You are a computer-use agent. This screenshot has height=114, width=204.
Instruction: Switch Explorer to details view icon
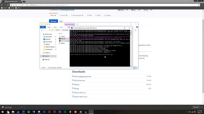[x=134, y=67]
